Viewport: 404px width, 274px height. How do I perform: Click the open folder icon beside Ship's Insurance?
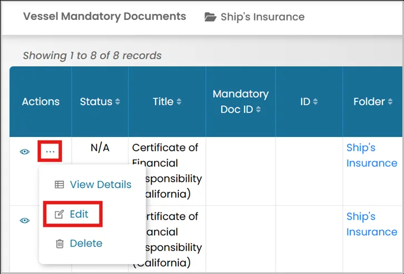point(211,17)
